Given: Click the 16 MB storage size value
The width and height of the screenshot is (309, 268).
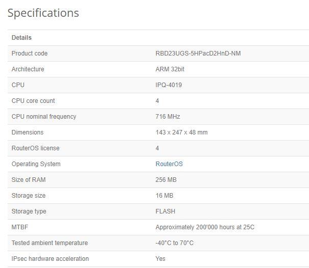Looking at the screenshot, I should click(164, 196).
